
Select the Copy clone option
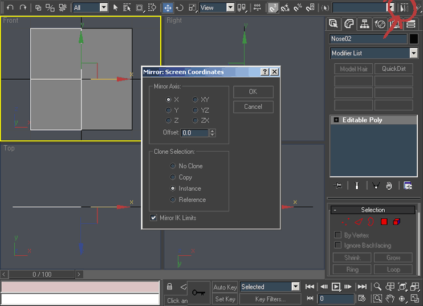click(173, 177)
